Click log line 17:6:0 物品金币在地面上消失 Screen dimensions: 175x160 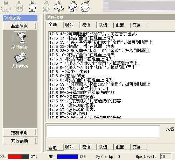point(81,80)
